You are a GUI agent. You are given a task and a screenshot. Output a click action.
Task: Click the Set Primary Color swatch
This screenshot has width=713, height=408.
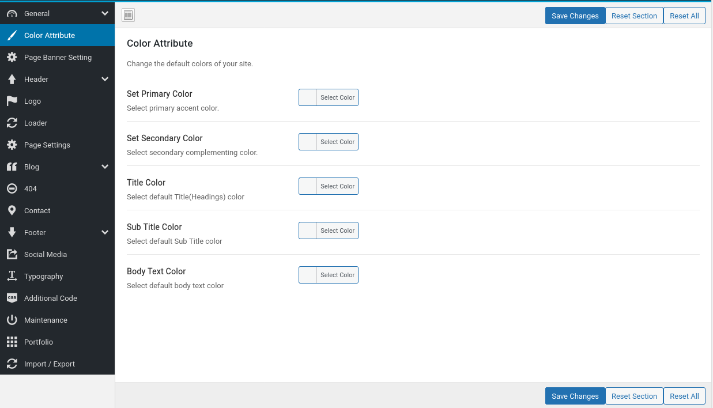coord(308,97)
